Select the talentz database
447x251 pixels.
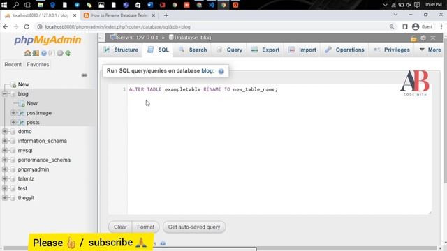point(26,179)
